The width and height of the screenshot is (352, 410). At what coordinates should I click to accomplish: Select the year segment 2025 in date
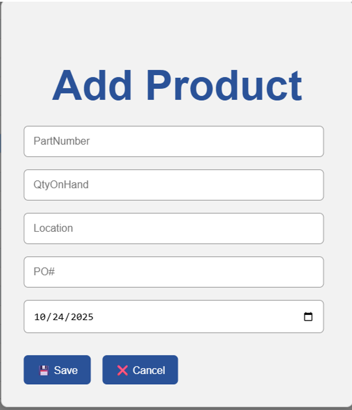click(79, 317)
